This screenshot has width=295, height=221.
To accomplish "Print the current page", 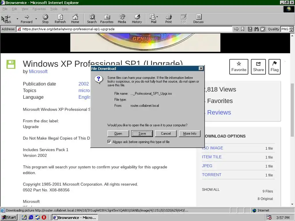I will click(x=169, y=19).
